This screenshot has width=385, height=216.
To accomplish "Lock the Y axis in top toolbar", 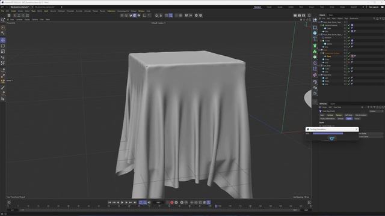I will (19, 16).
